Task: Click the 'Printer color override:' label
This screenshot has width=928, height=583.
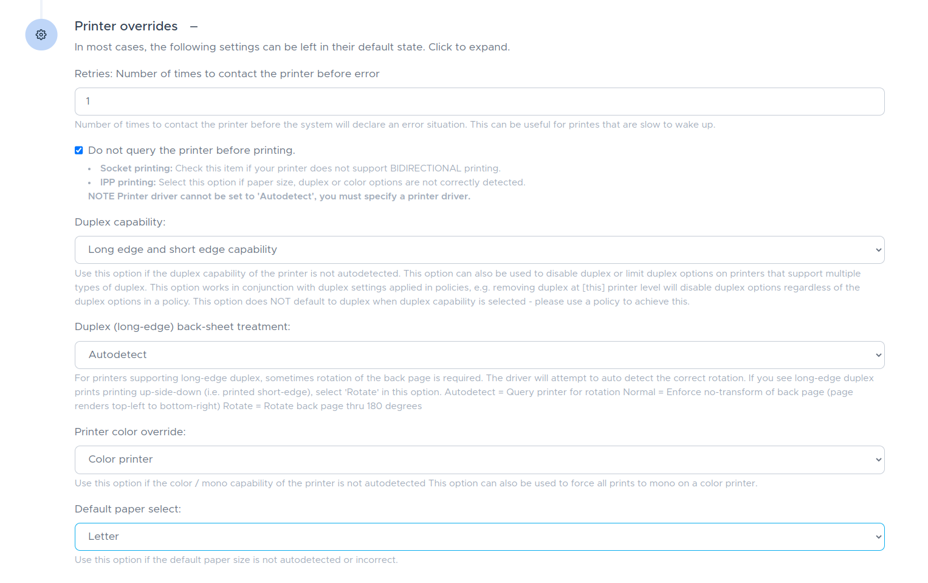Action: pos(130,432)
